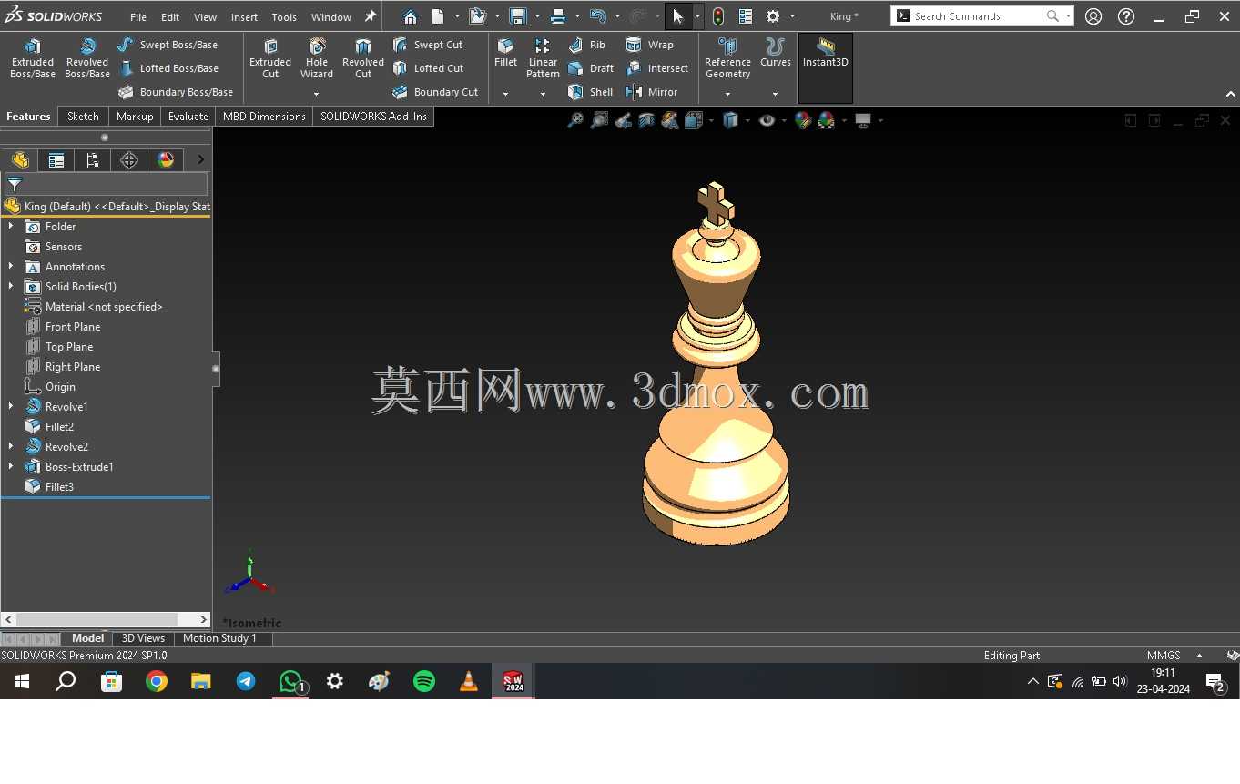Choose the Lofted Cut tool

pyautogui.click(x=428, y=68)
